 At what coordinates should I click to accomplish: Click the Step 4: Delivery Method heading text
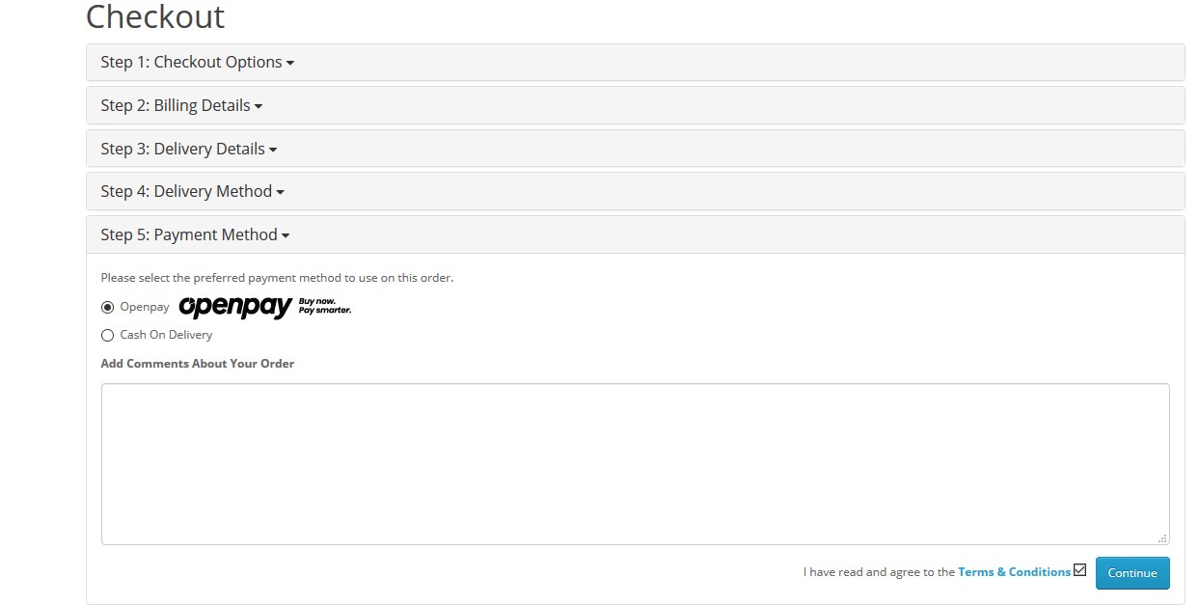point(186,191)
